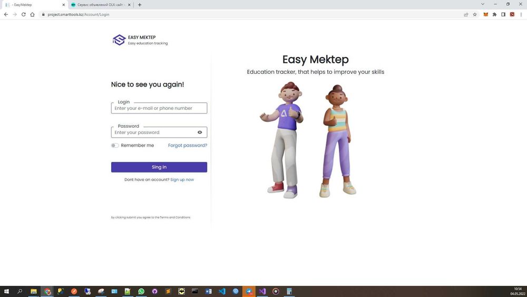Image resolution: width=527 pixels, height=297 pixels.
Task: Share this page icon
Action: tap(466, 14)
